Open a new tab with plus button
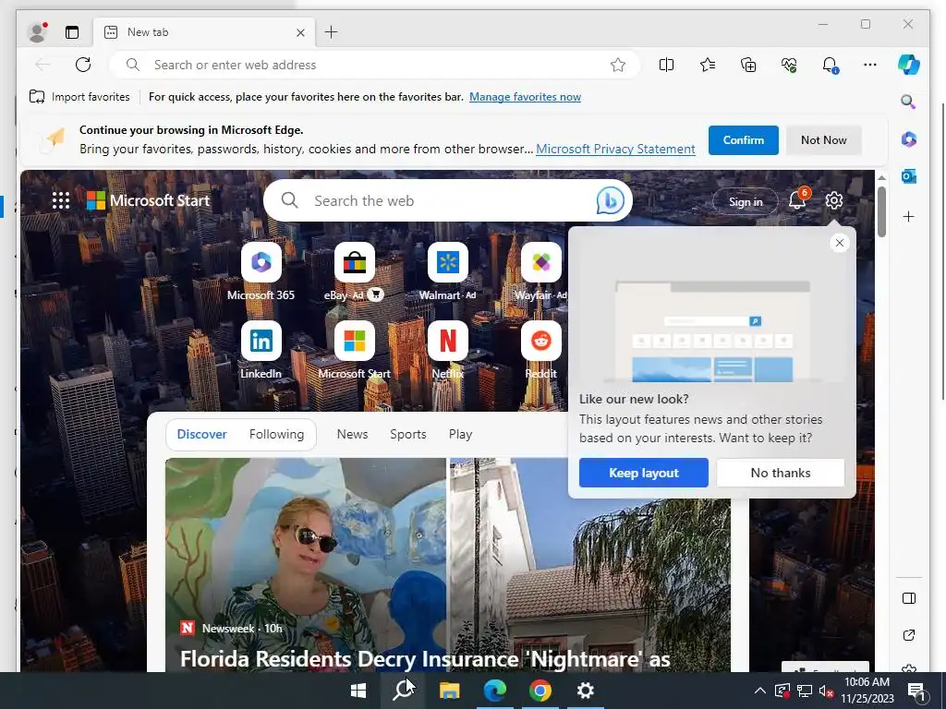This screenshot has width=946, height=709. coord(332,32)
